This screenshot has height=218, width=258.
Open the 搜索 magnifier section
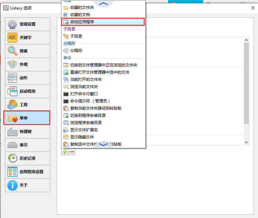[x=28, y=51]
